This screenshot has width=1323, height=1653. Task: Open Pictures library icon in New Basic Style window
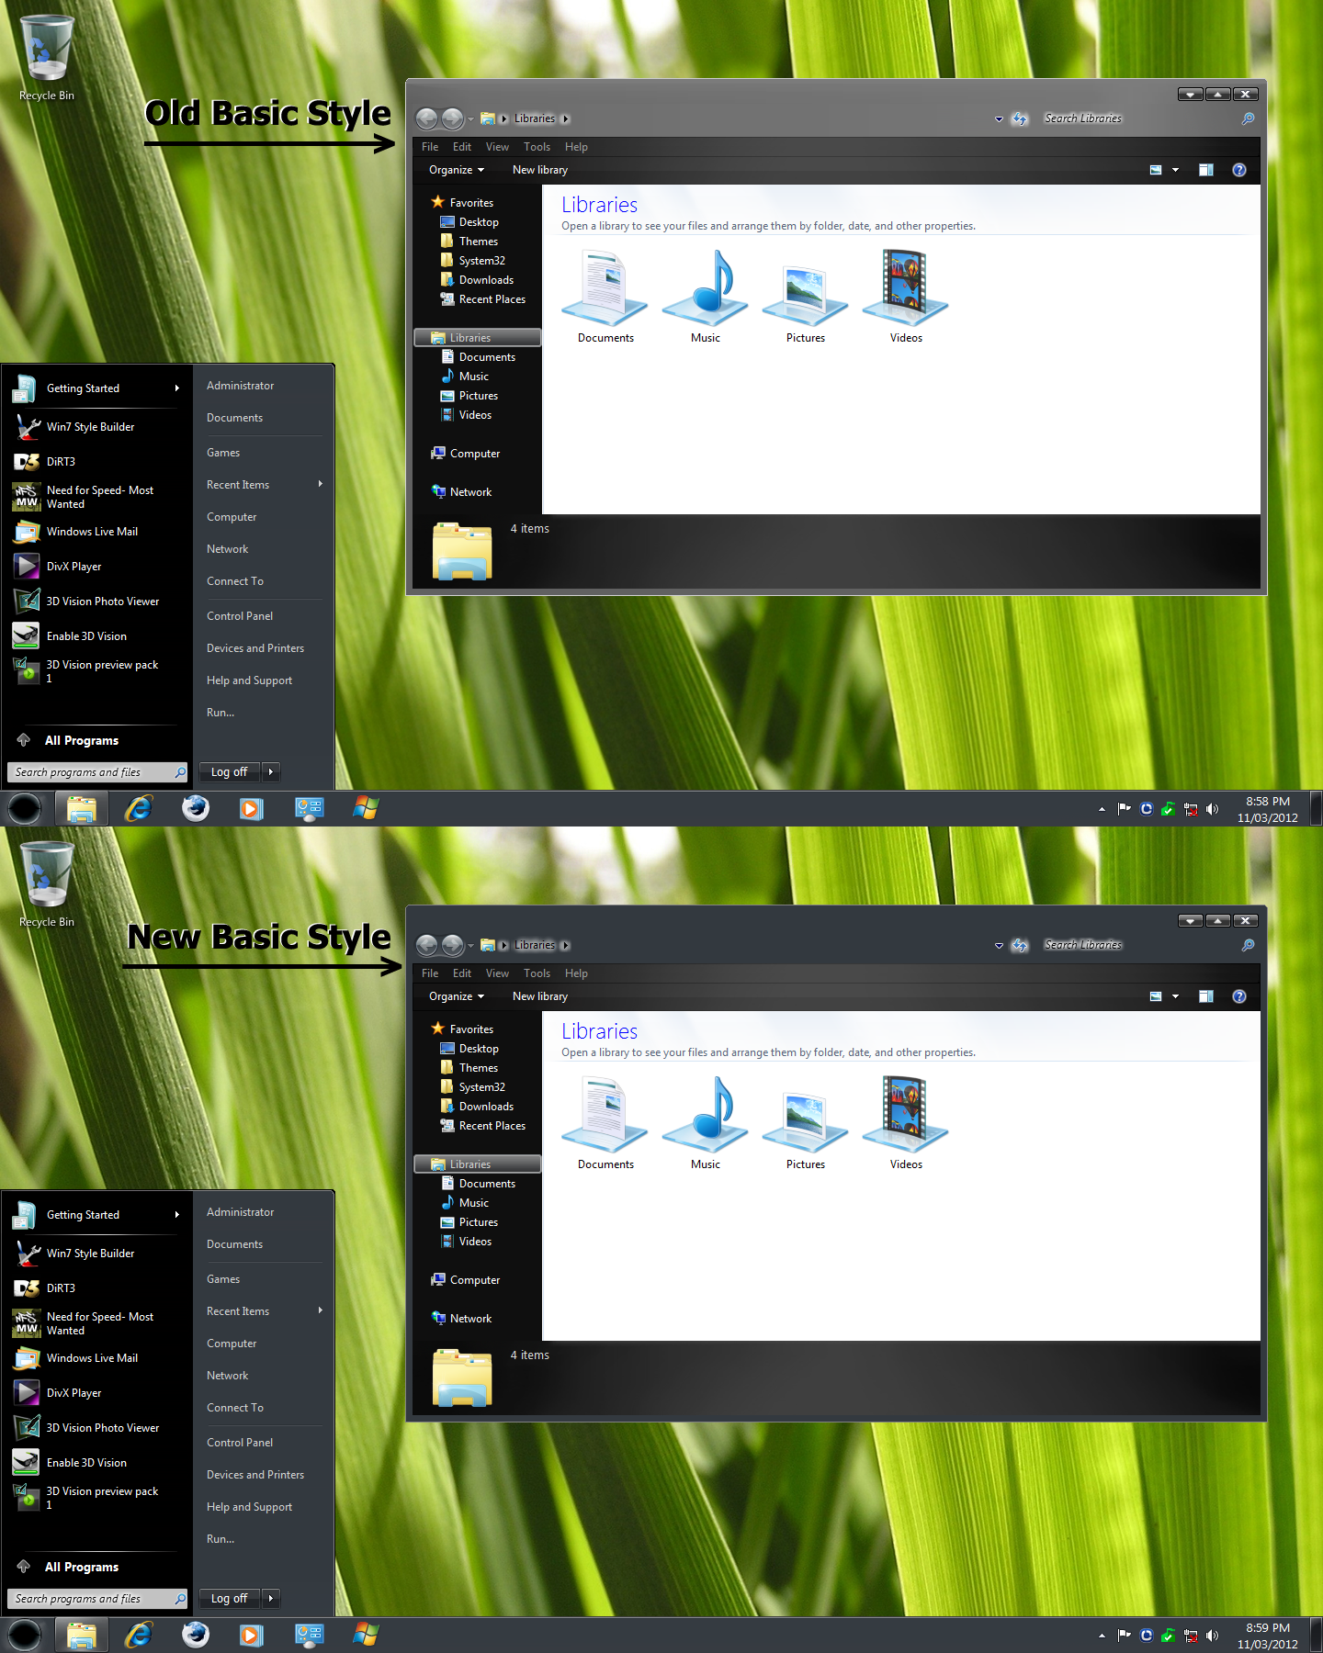click(x=806, y=1122)
